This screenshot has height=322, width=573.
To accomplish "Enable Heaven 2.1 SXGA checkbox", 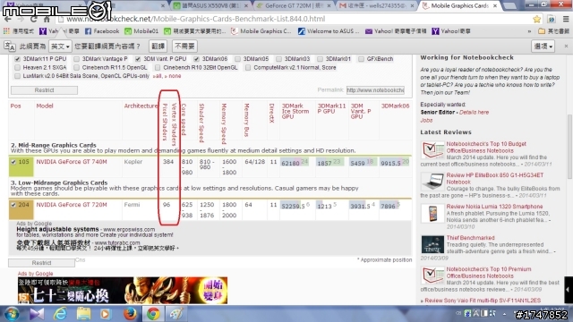I will tap(17, 68).
